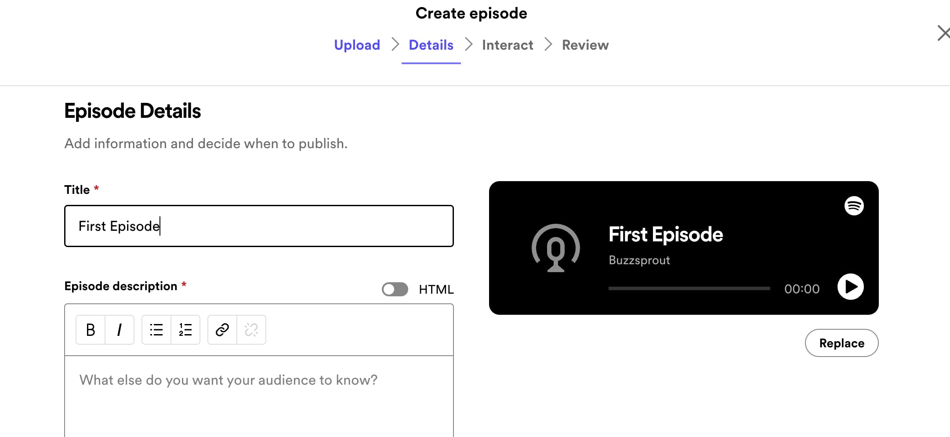Insert a hyperlink in the description
The height and width of the screenshot is (437, 950).
[x=221, y=329]
